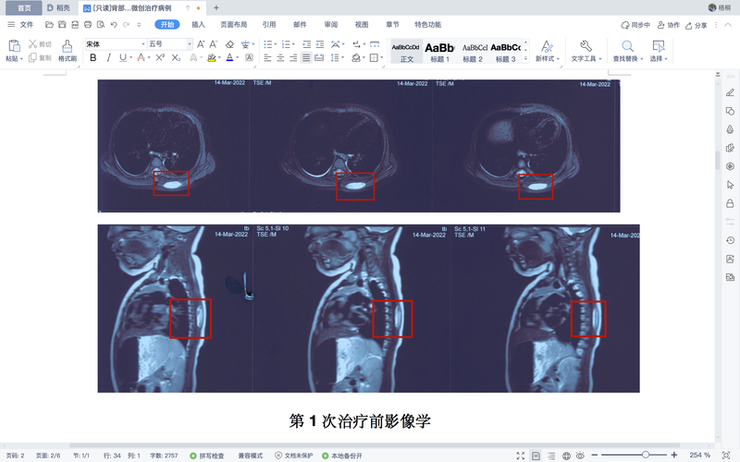Apply superscript formatting icon
The image size is (740, 462).
(x=160, y=58)
